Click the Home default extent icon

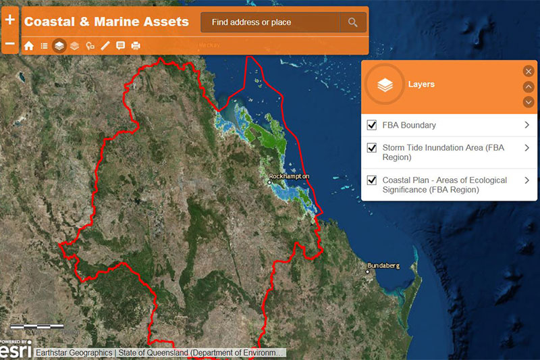coord(28,46)
